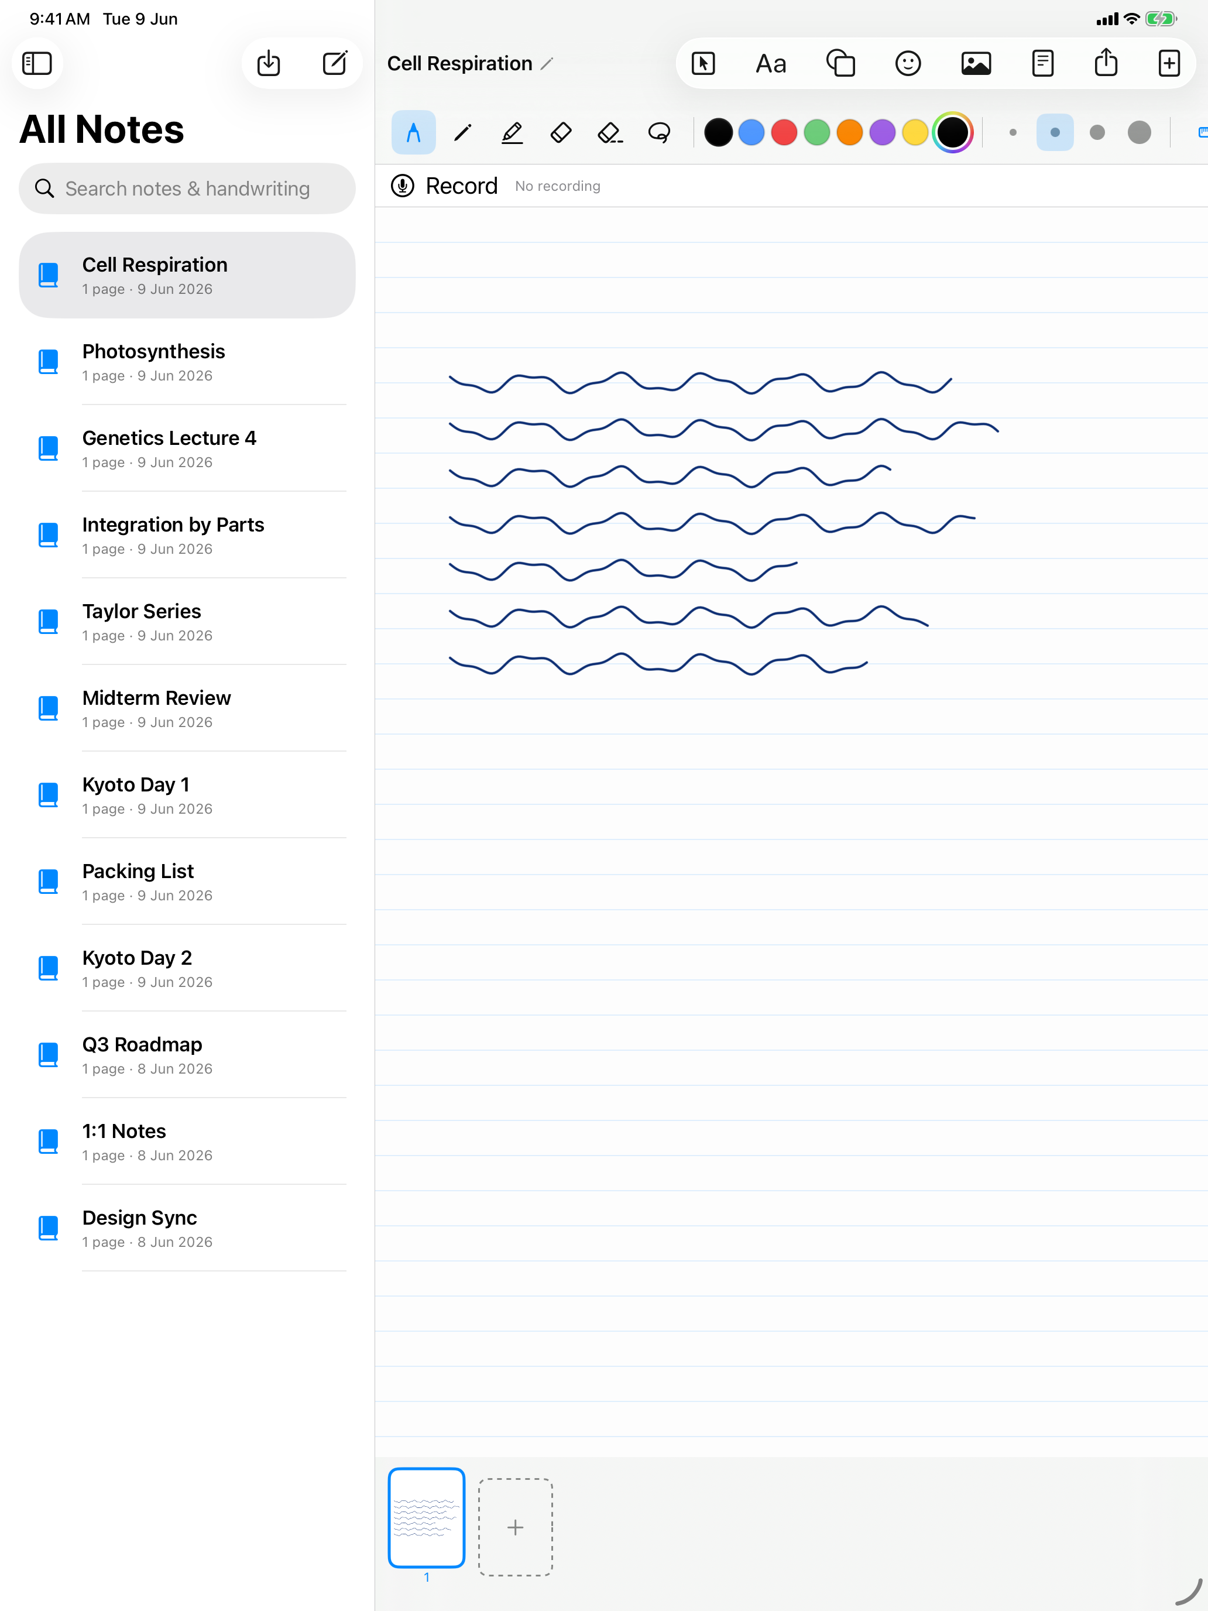
Task: Open the Q3 Roadmap note
Action: (x=187, y=1055)
